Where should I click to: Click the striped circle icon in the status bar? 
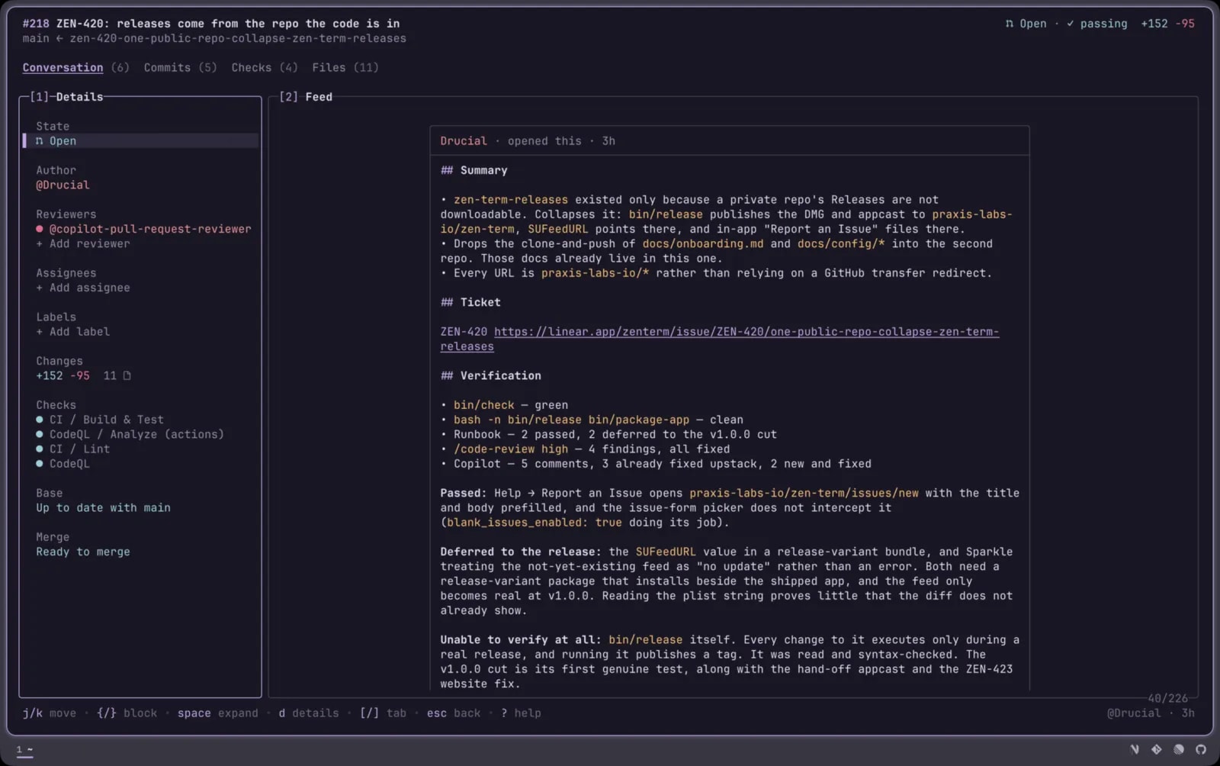pyautogui.click(x=1179, y=749)
